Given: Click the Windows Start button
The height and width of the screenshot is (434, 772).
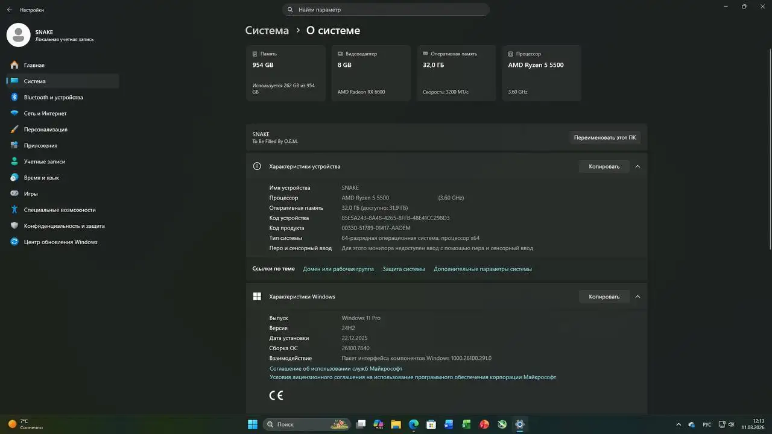Looking at the screenshot, I should [x=253, y=424].
